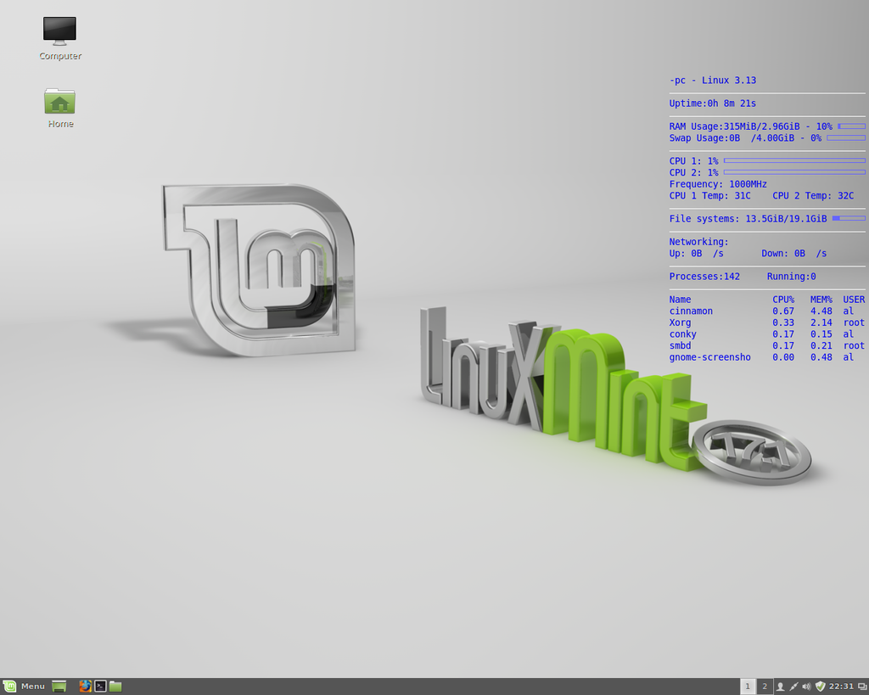Click the 'conky' process row

click(x=766, y=334)
